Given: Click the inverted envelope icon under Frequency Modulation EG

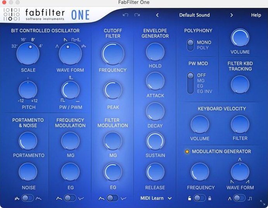Looking at the screenshot, I should point(81,199).
